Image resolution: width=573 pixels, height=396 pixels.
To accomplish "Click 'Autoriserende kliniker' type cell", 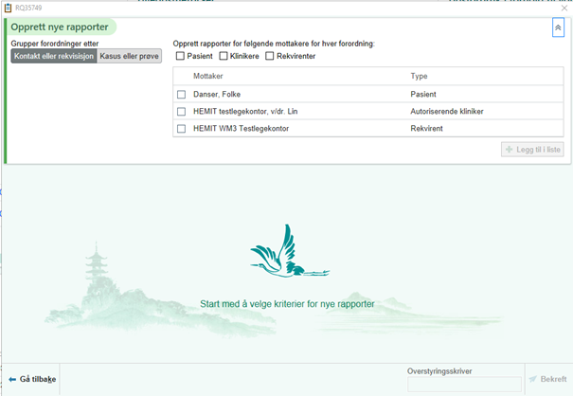I will click(x=446, y=112).
